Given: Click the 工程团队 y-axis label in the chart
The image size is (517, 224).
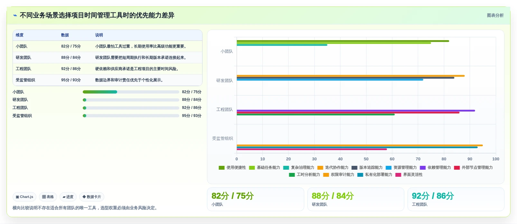Looking at the screenshot, I should [x=225, y=110].
